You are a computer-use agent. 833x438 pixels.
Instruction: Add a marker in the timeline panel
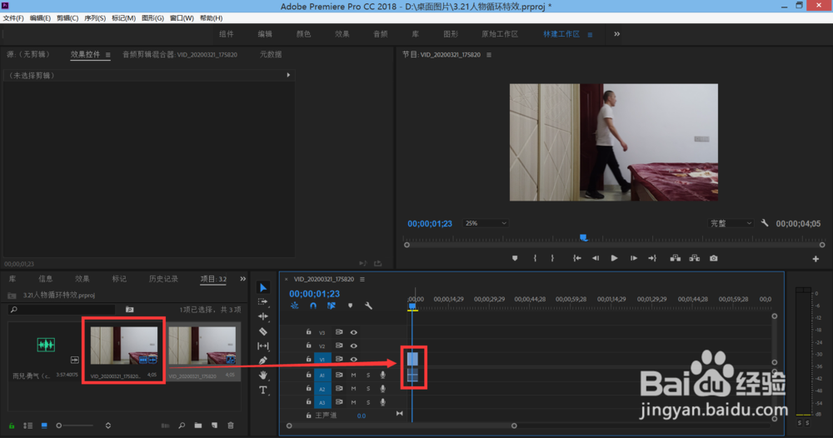pyautogui.click(x=350, y=306)
